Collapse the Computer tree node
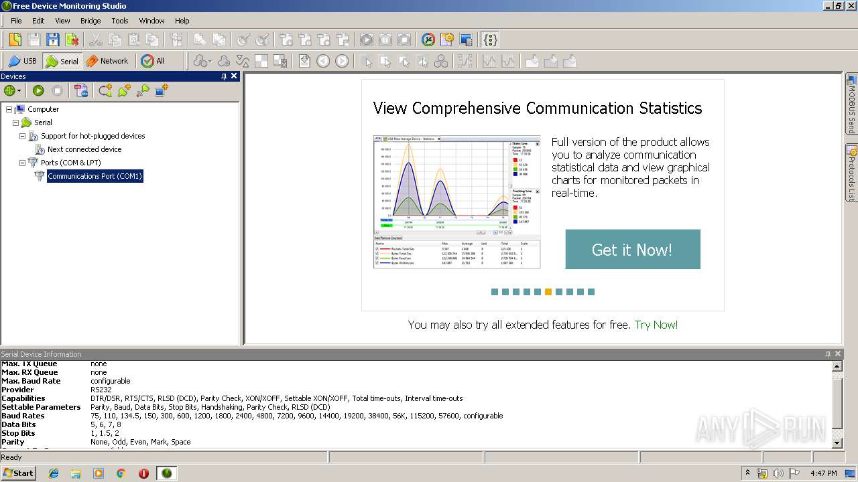This screenshot has height=482, width=858. (x=9, y=109)
